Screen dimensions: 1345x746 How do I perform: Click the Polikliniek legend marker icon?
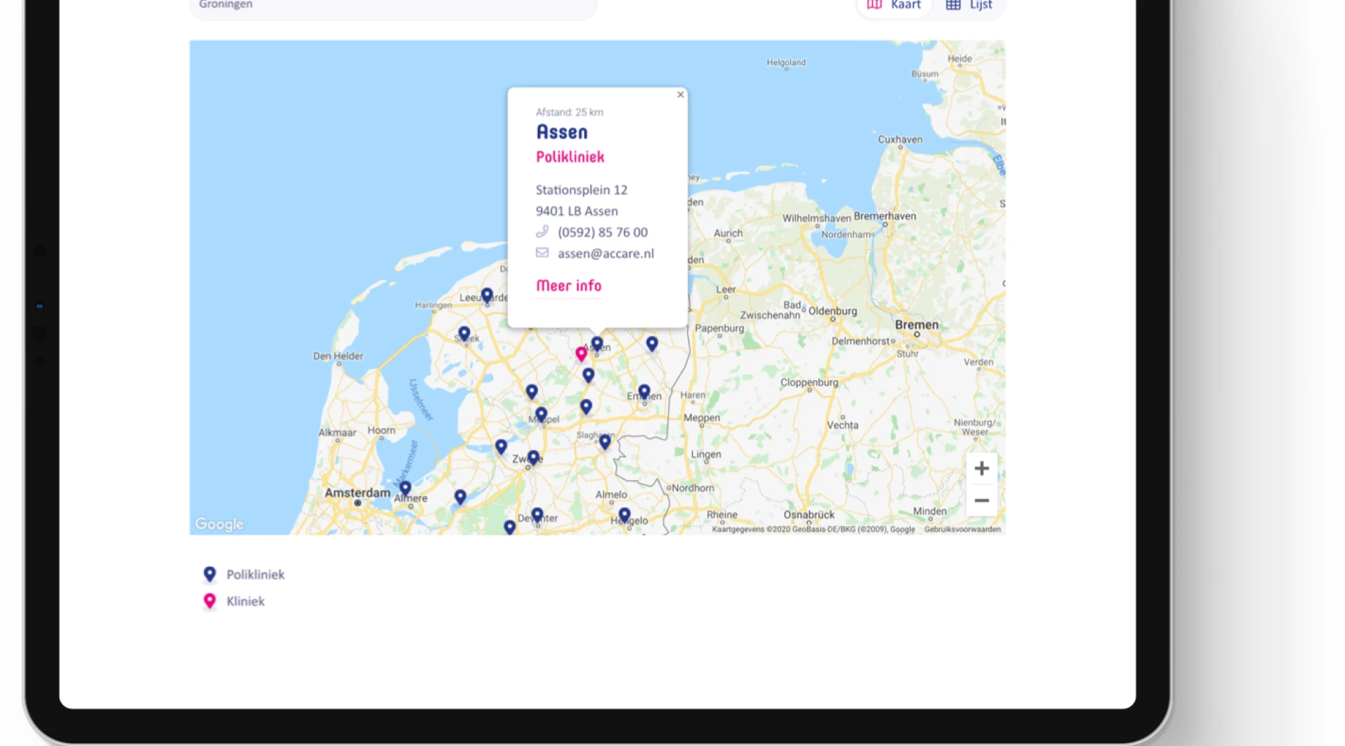point(209,575)
